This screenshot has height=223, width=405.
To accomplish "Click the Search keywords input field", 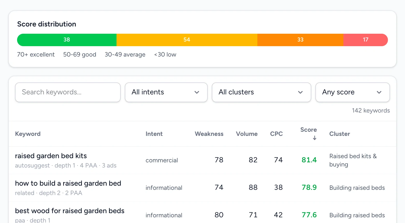I will tap(68, 92).
